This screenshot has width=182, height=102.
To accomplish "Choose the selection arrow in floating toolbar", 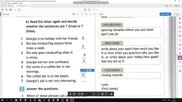I will click(71, 94).
